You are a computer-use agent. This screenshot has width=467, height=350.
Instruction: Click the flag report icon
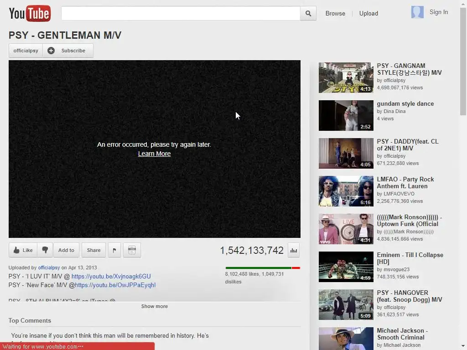(114, 250)
